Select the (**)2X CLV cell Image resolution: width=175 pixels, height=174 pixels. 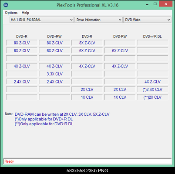152,97
